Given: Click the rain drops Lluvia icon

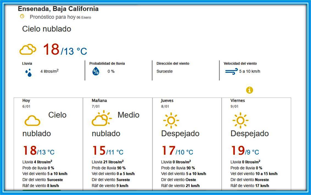Looking at the screenshot, I should click(29, 72).
